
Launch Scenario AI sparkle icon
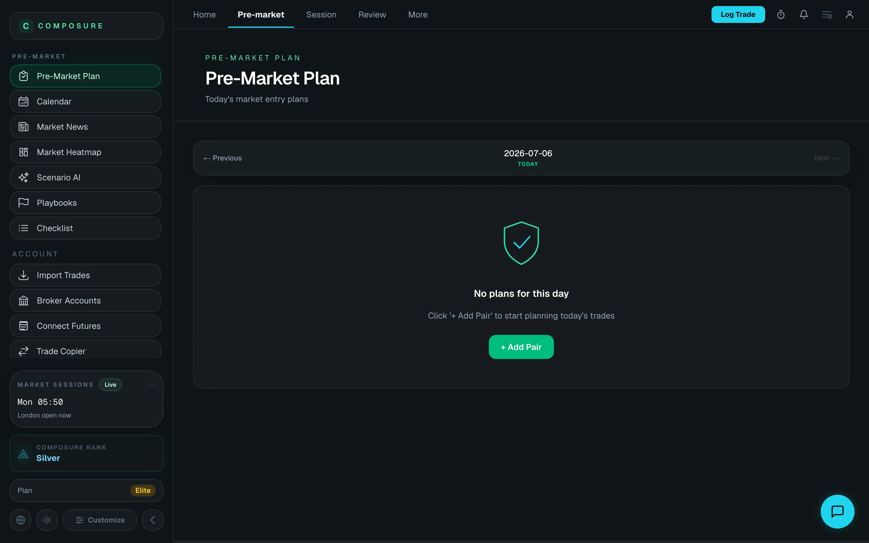point(24,177)
